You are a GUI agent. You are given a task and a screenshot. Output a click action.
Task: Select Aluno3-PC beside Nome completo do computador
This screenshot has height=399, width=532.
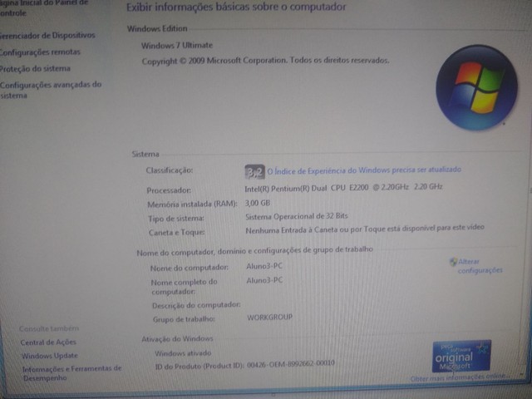264,281
